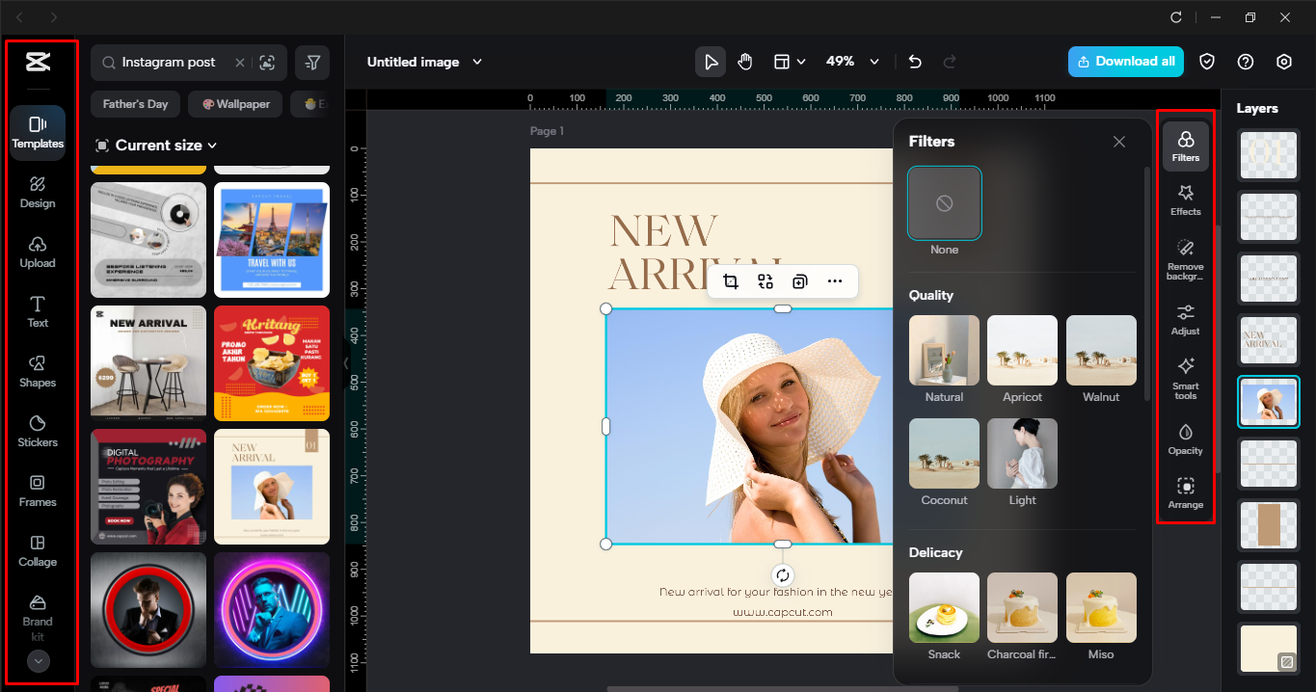
Task: Open the Smart tools panel
Action: (1185, 378)
